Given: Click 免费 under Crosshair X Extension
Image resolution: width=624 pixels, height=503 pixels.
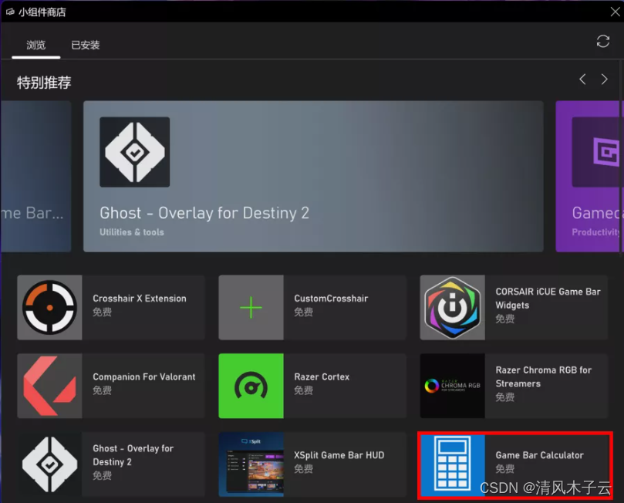Looking at the screenshot, I should [102, 312].
